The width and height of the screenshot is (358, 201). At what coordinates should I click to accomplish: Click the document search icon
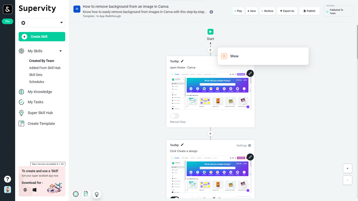pos(86,194)
